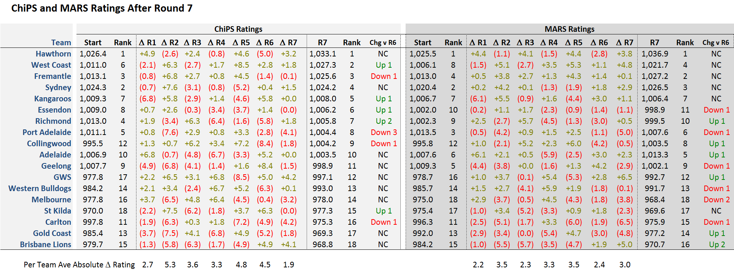This screenshot has width=734, height=270.
Task: Select Melbourne's MARS Down 2 change
Action: tap(717, 200)
